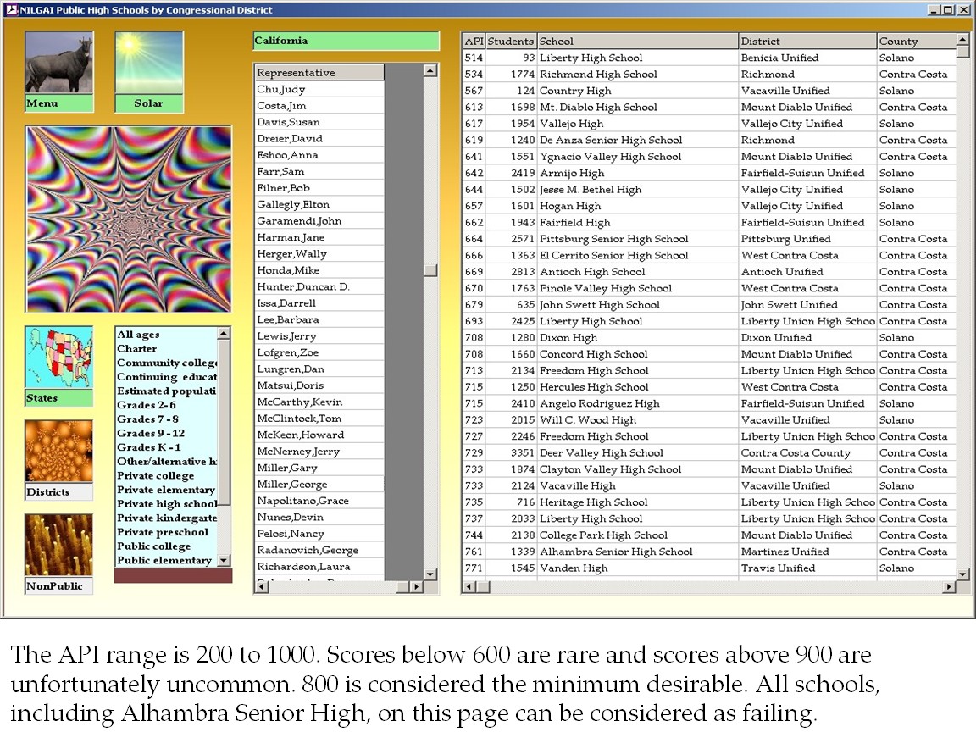Click the States map icon

[58, 358]
